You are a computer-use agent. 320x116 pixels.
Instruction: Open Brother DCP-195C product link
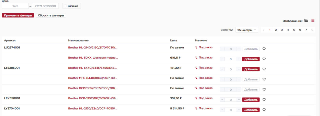click(x=92, y=98)
